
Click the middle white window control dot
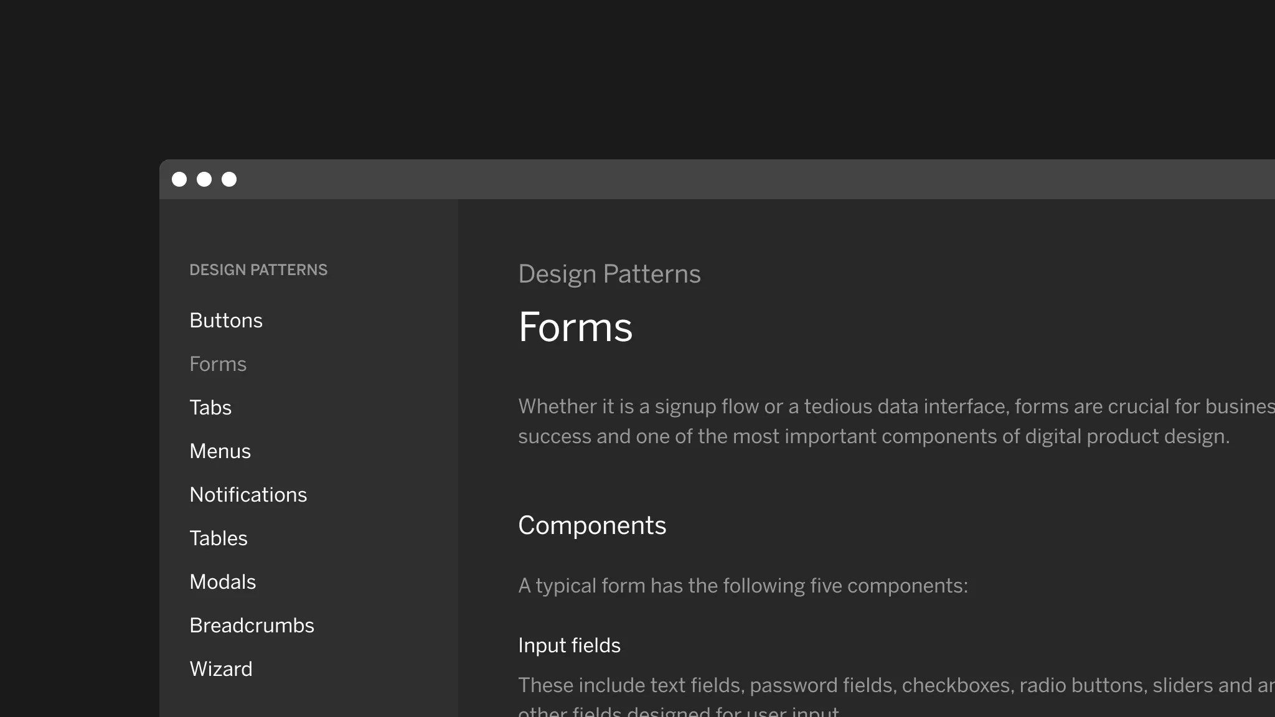pyautogui.click(x=204, y=179)
